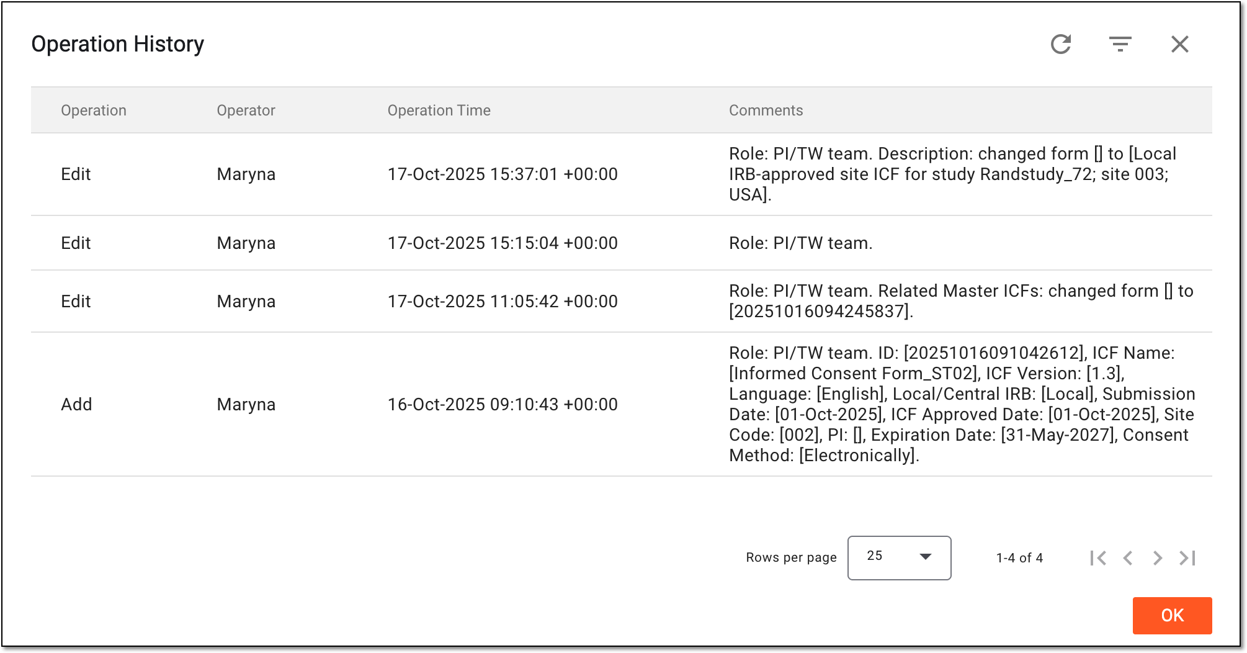Click time 17-Oct-2025 11:05:42 +00:00
This screenshot has height=653, width=1247.
click(503, 302)
